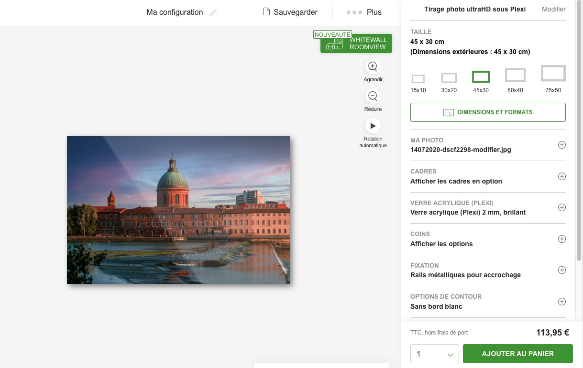
Task: Click Tirage photo ultraHD sous Plexi heading
Action: 475,9
